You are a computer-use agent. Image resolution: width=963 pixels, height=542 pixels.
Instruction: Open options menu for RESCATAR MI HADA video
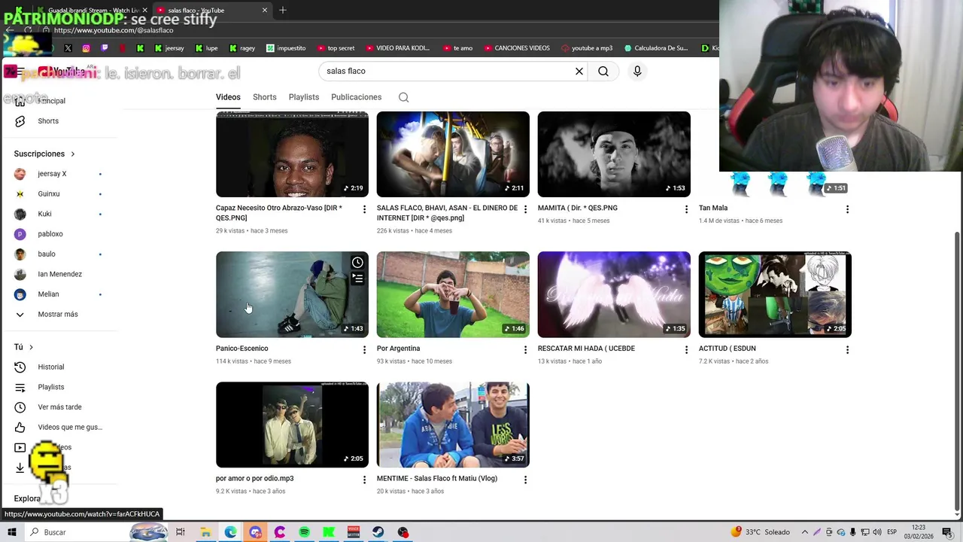click(686, 349)
